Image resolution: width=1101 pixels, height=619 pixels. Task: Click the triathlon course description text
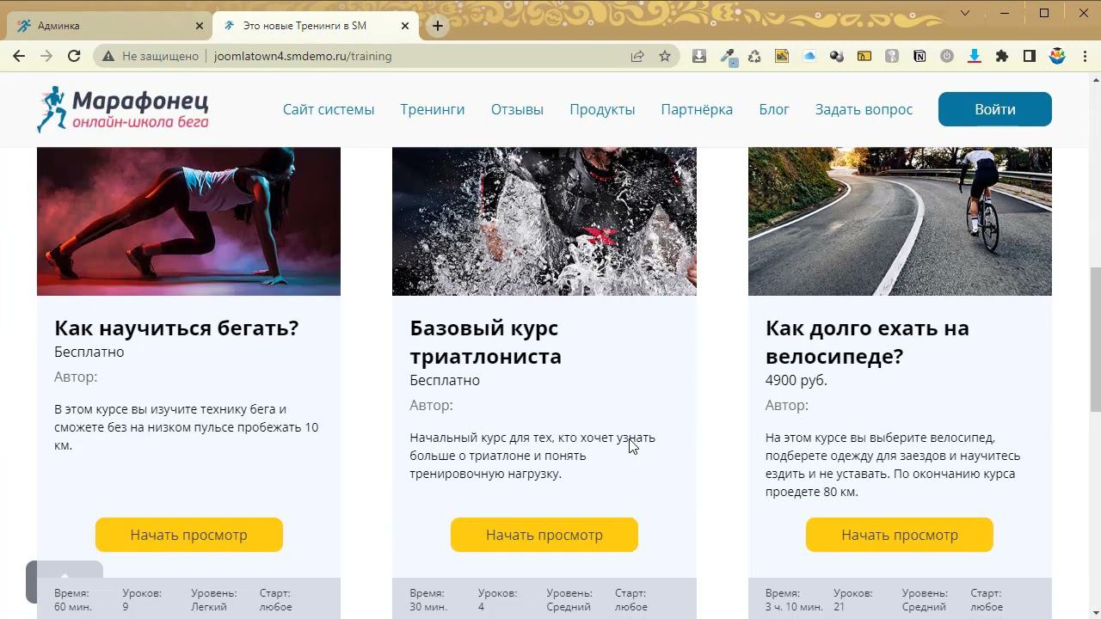[x=532, y=456]
